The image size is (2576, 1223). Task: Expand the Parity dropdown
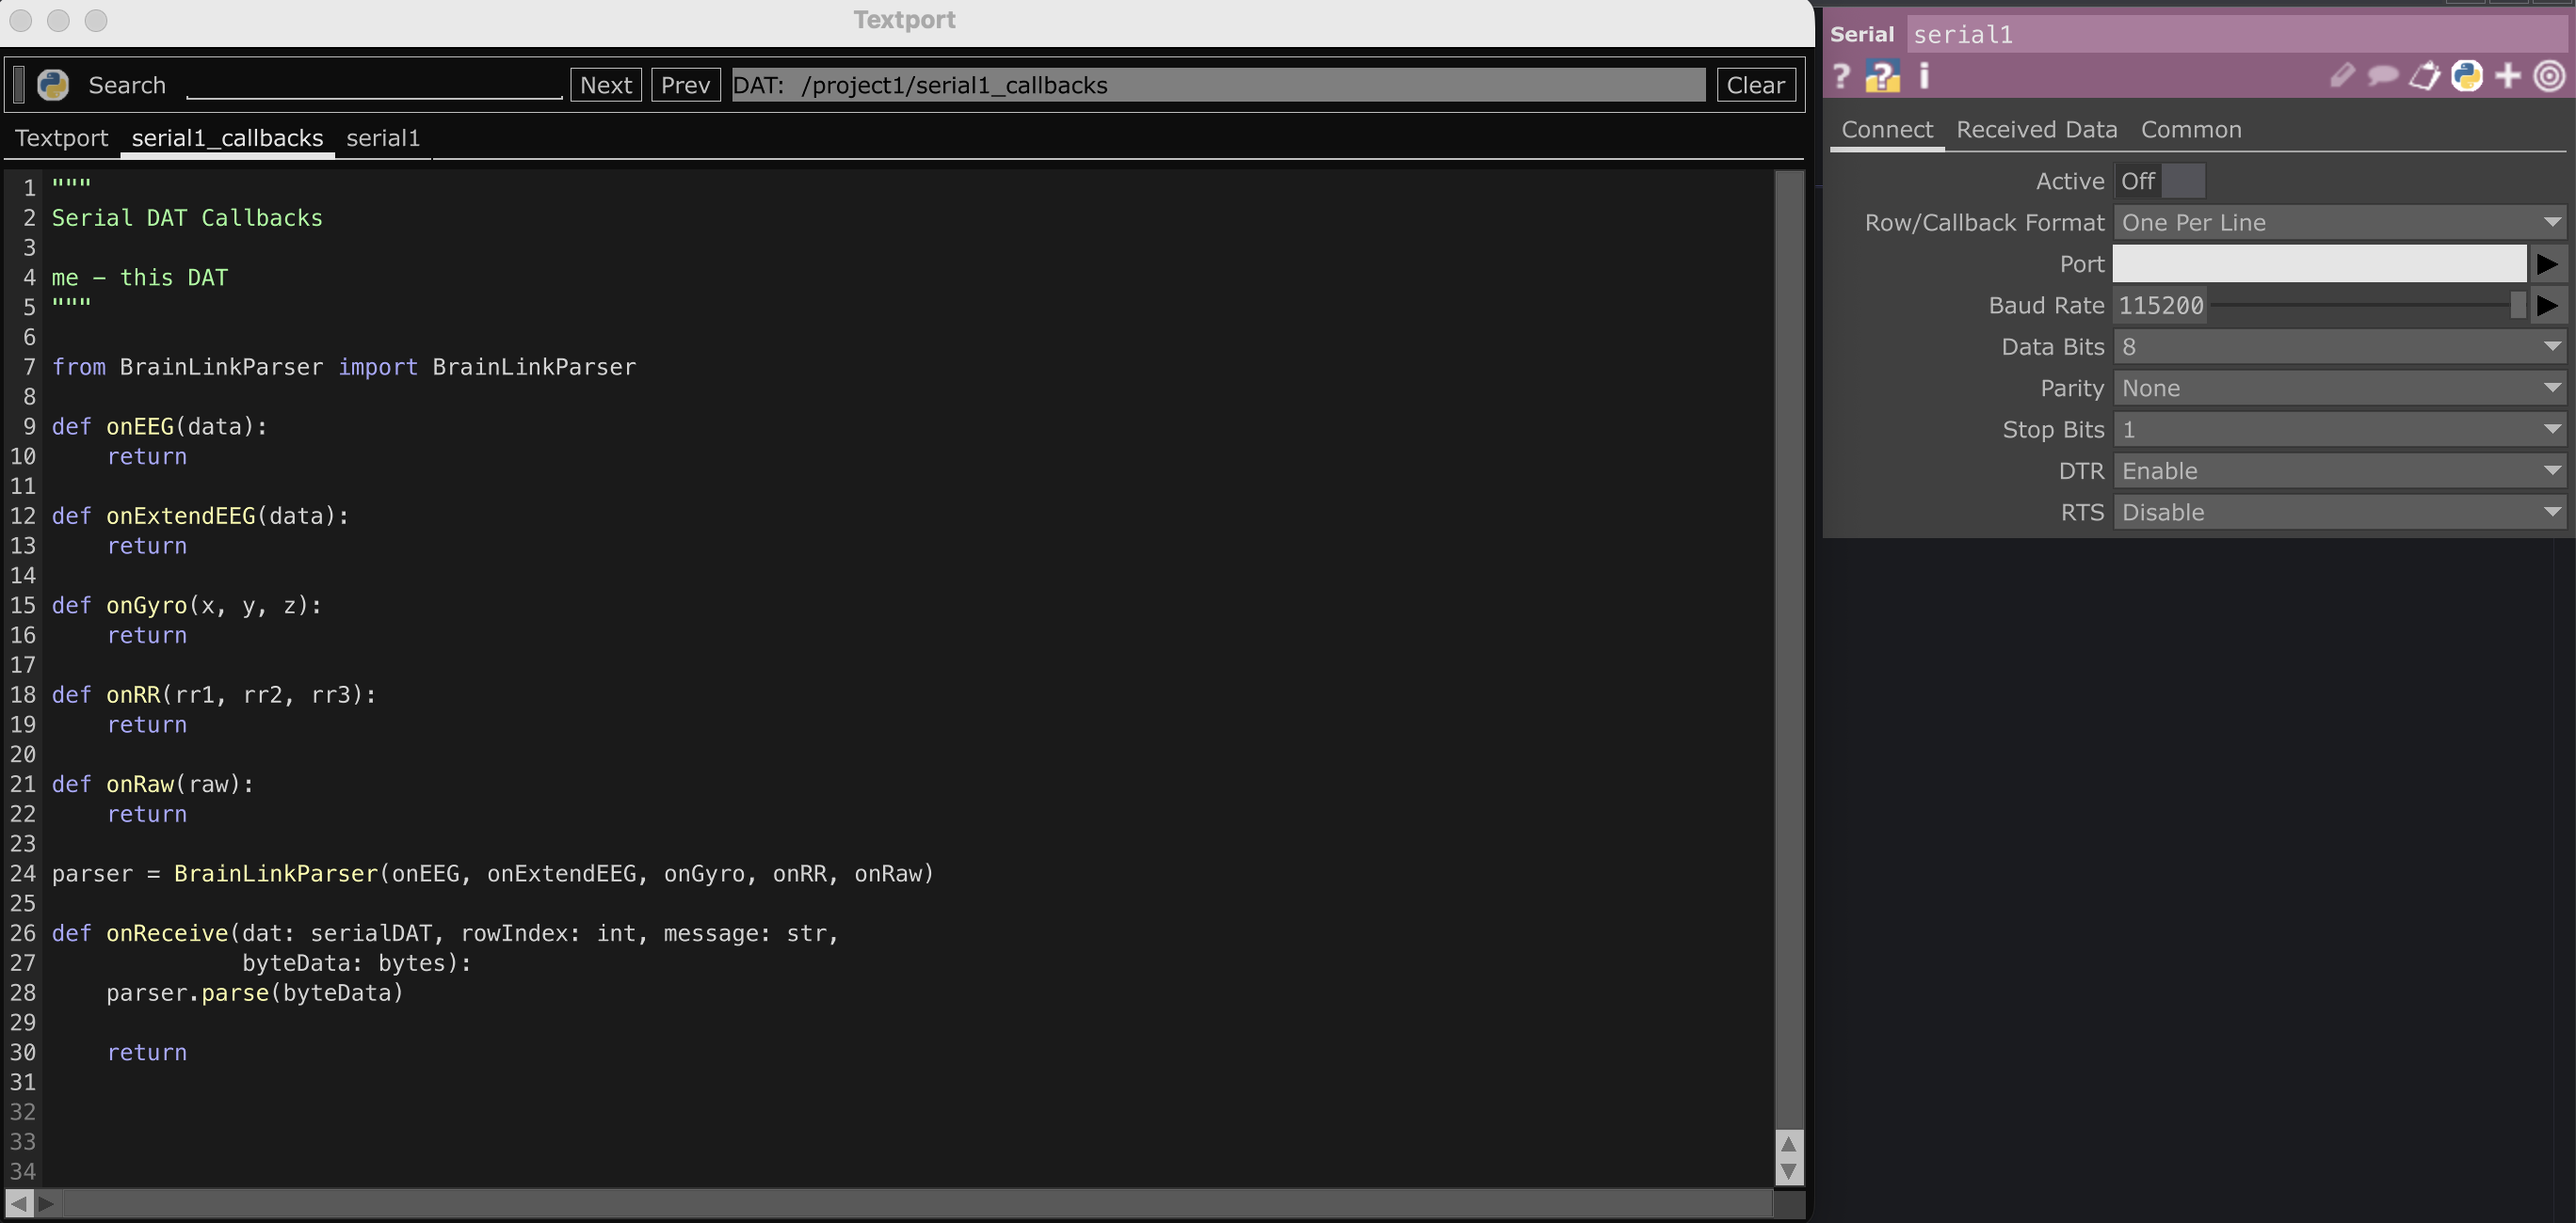pyautogui.click(x=2340, y=388)
